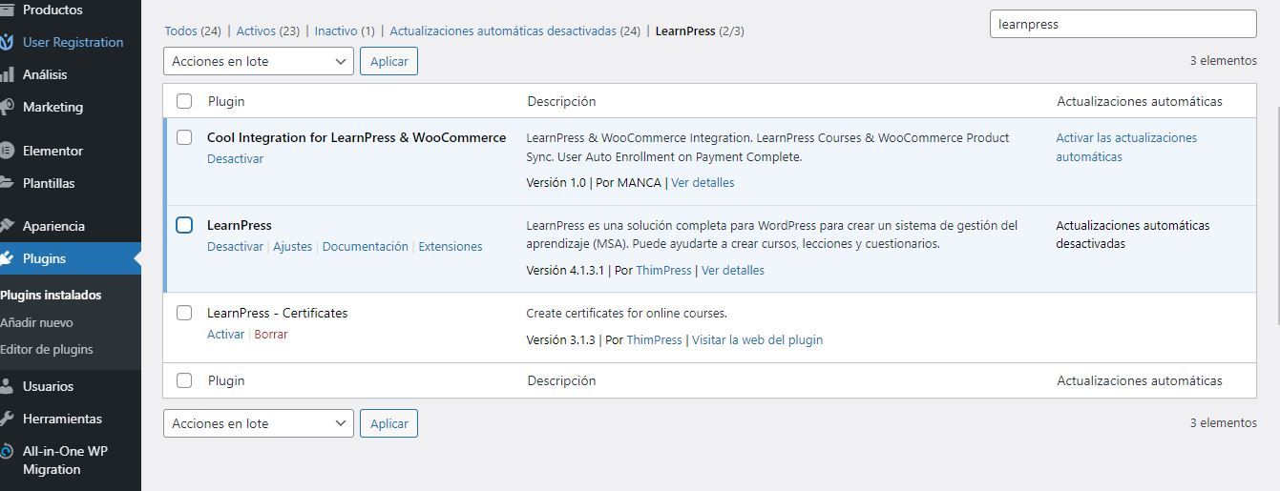The width and height of the screenshot is (1280, 491).
Task: Click the Productos sidebar icon
Action: tap(7, 10)
